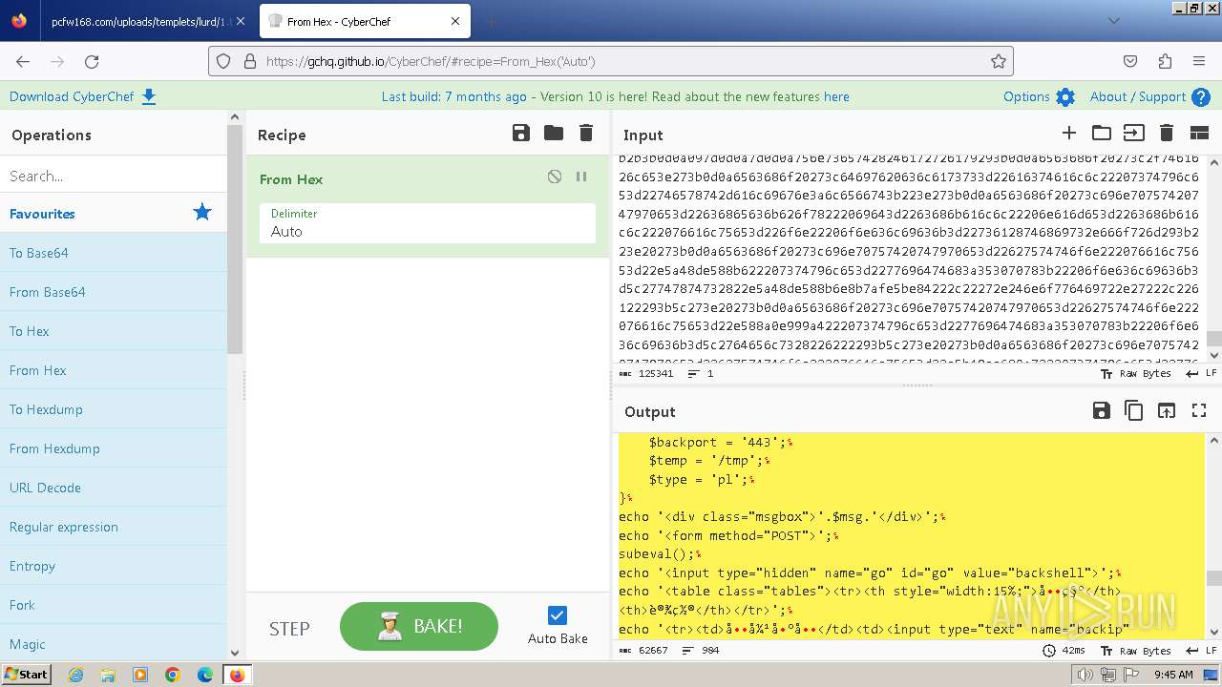Save the recipe with floppy icon
Screen dimensions: 1222x687
pos(521,134)
